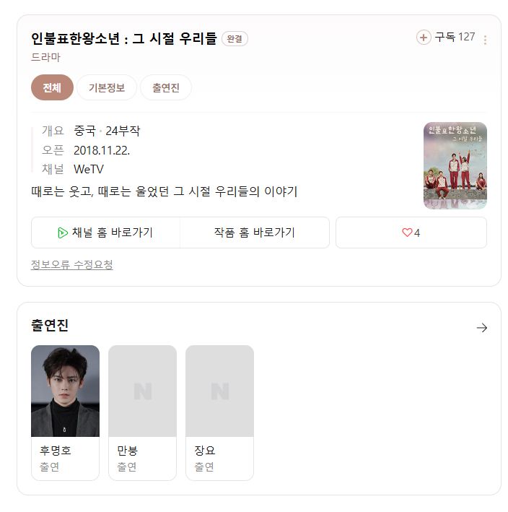This screenshot has height=512, width=508.
Task: Click the 만붕 cast name
Action: pyautogui.click(x=127, y=451)
